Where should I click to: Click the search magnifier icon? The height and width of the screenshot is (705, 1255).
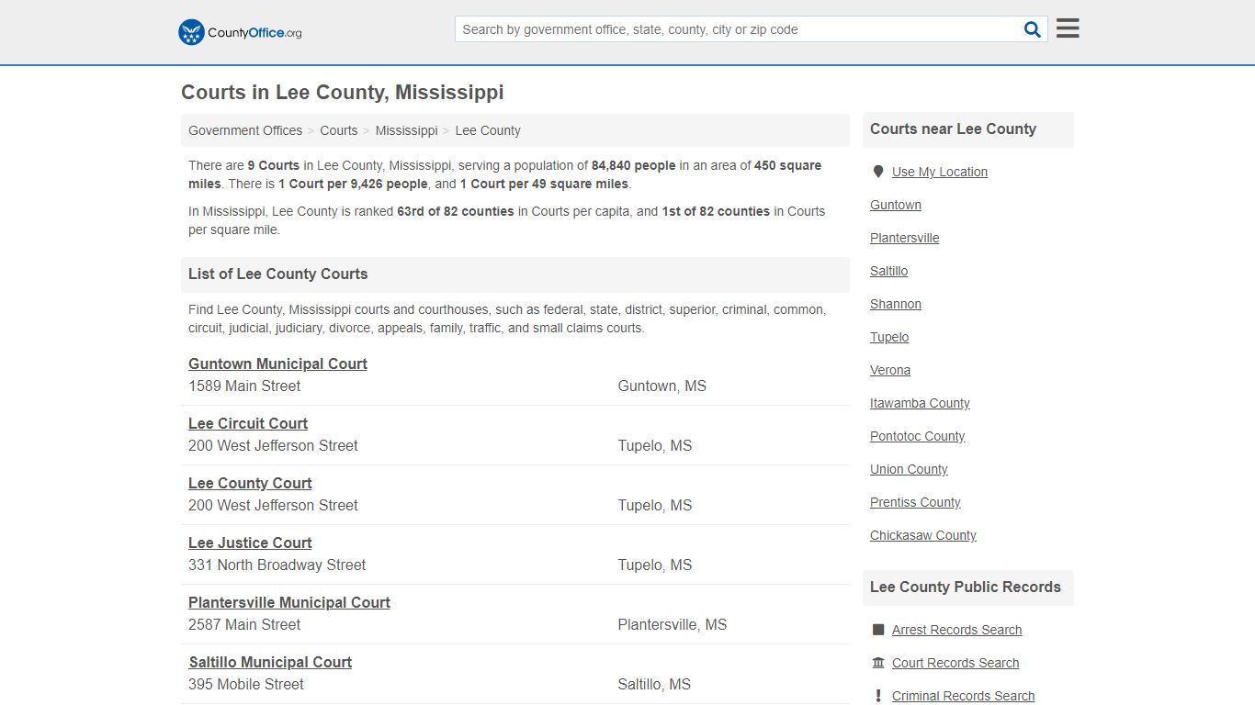pyautogui.click(x=1033, y=29)
